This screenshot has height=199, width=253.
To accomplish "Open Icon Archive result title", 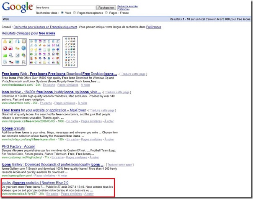I will (x=51, y=92).
